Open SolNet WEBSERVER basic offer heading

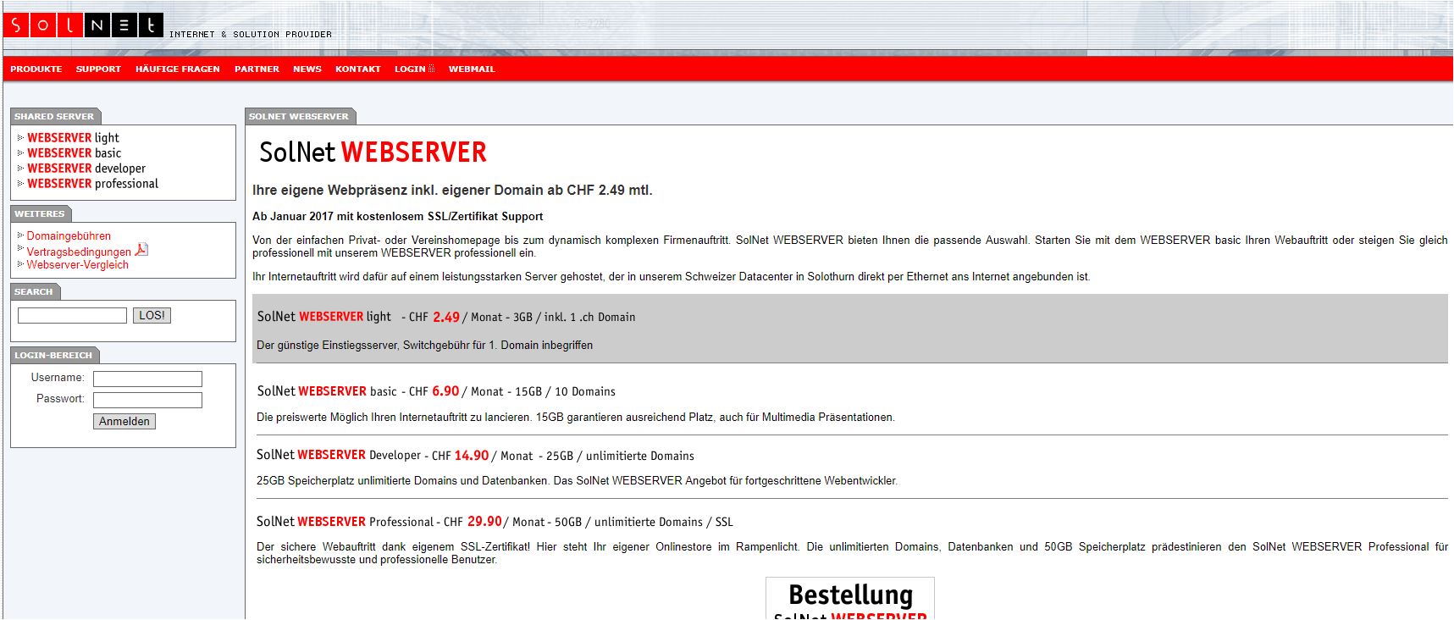(327, 391)
